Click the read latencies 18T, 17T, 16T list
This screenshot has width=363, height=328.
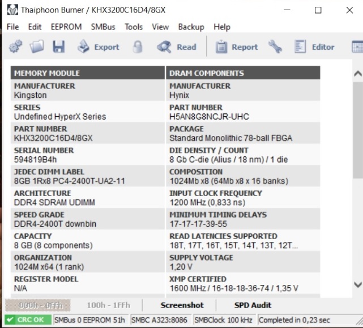pyautogui.click(x=234, y=245)
